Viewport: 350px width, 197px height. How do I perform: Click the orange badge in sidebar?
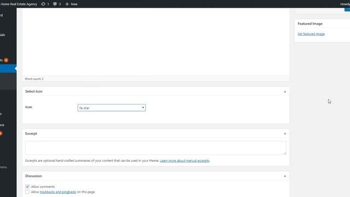[6, 60]
